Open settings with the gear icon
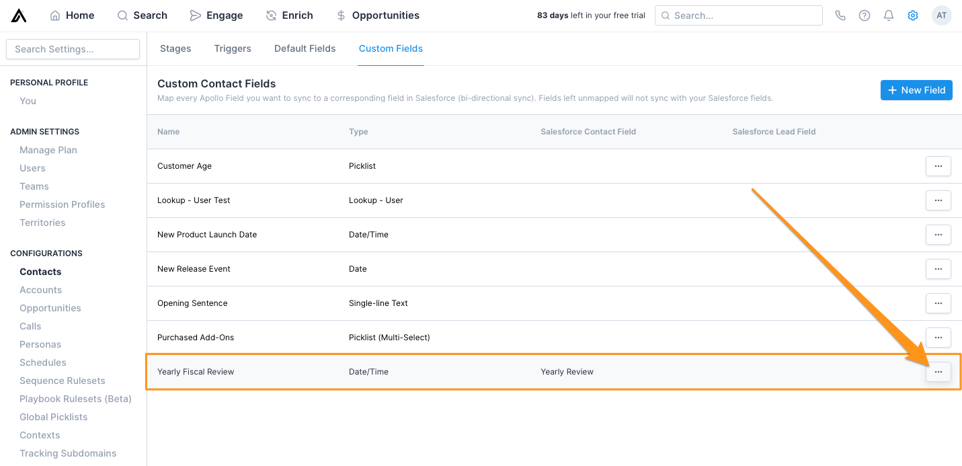The width and height of the screenshot is (962, 466). (912, 15)
